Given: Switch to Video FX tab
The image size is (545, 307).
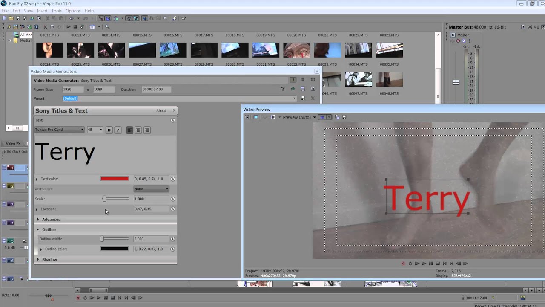Looking at the screenshot, I should pos(13,144).
